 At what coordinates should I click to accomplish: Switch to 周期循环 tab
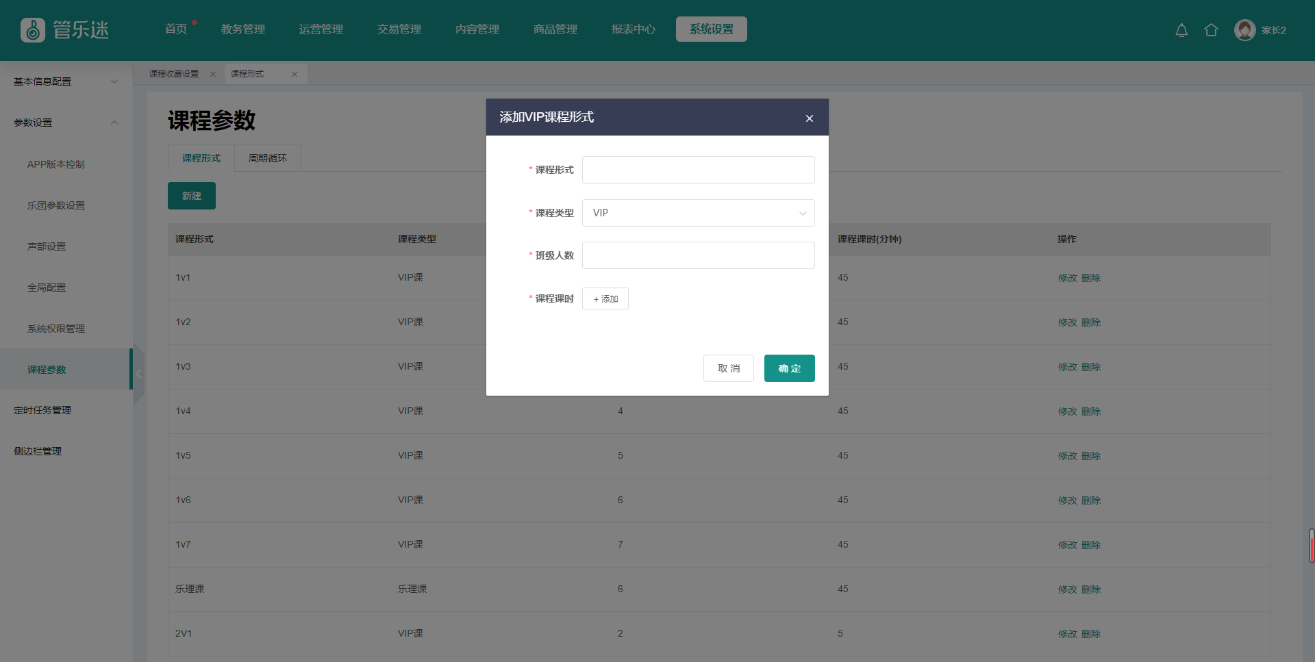(x=267, y=158)
